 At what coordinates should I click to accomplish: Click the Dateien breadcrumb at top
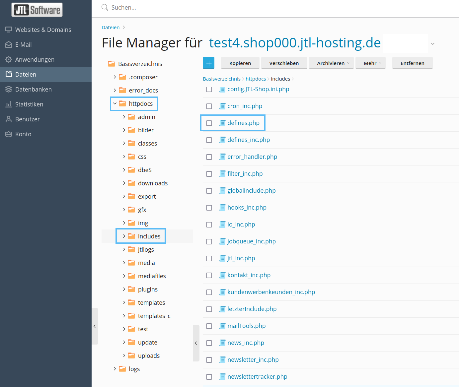[x=111, y=28]
